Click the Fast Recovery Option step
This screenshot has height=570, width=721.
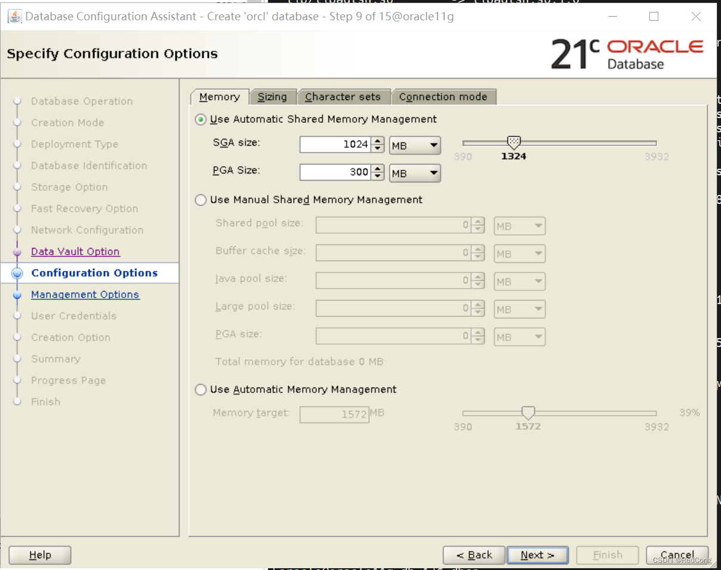[84, 209]
